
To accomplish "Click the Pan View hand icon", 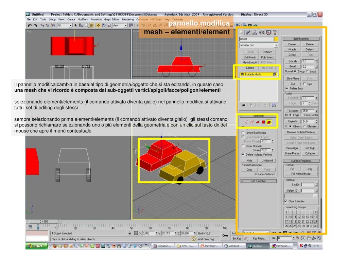I will [309, 238].
